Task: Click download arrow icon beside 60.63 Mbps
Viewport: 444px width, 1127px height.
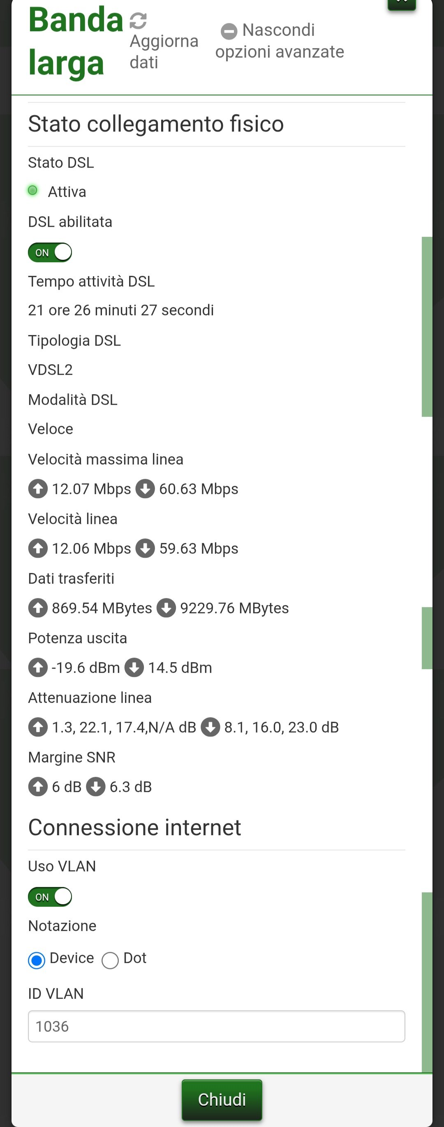Action: (x=145, y=489)
